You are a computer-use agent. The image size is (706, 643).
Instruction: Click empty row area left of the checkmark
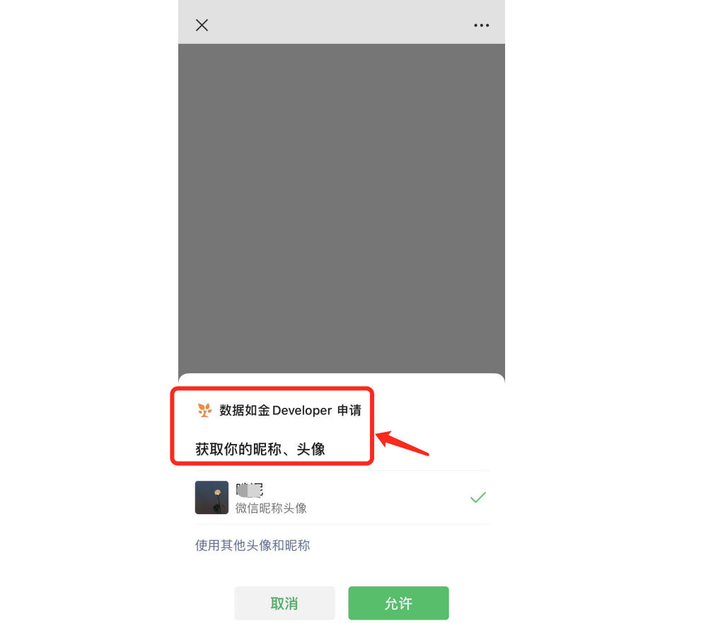pyautogui.click(x=387, y=497)
